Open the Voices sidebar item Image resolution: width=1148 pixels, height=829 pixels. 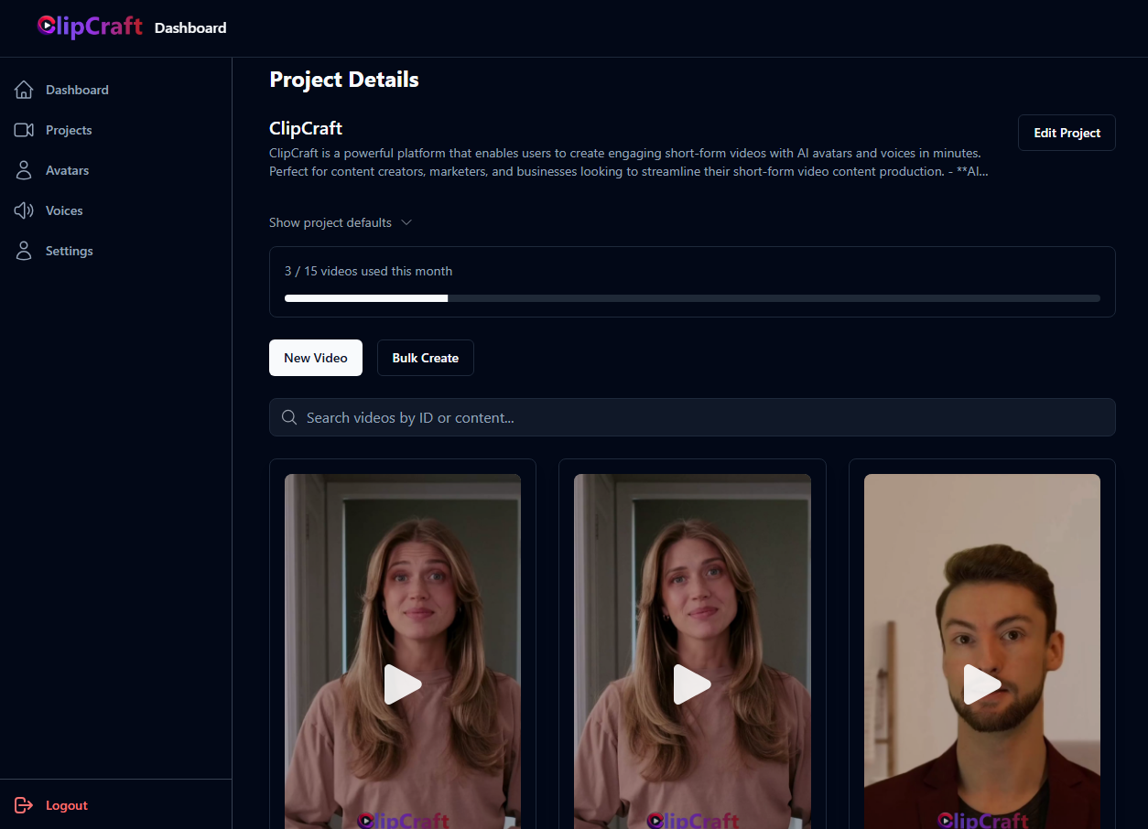point(115,210)
